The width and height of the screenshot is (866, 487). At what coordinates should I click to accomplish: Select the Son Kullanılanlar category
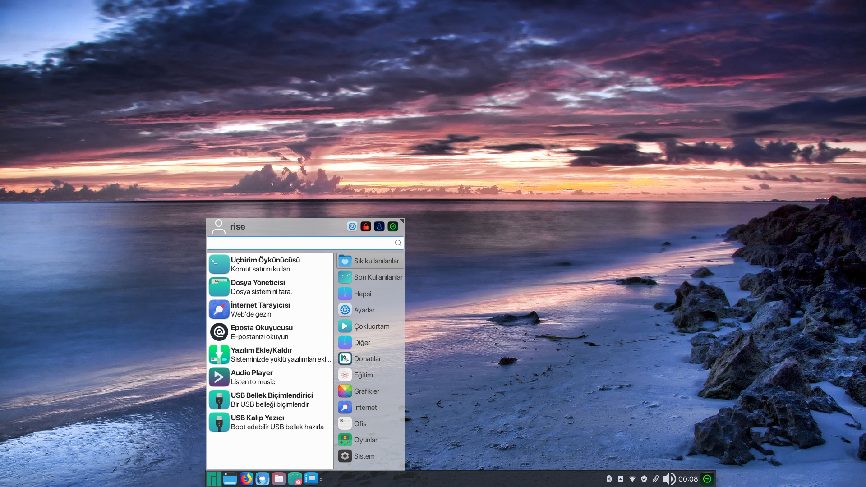(x=370, y=277)
